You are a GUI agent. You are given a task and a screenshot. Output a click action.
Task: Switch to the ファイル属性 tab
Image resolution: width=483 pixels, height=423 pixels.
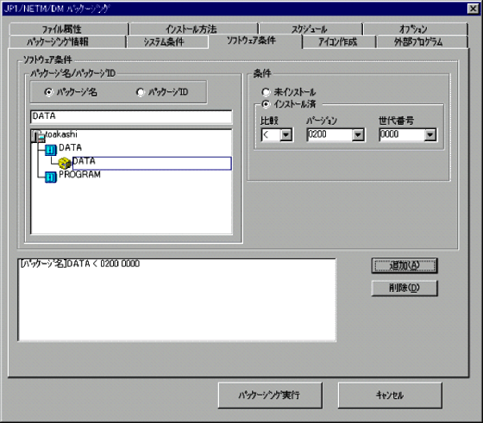[69, 29]
